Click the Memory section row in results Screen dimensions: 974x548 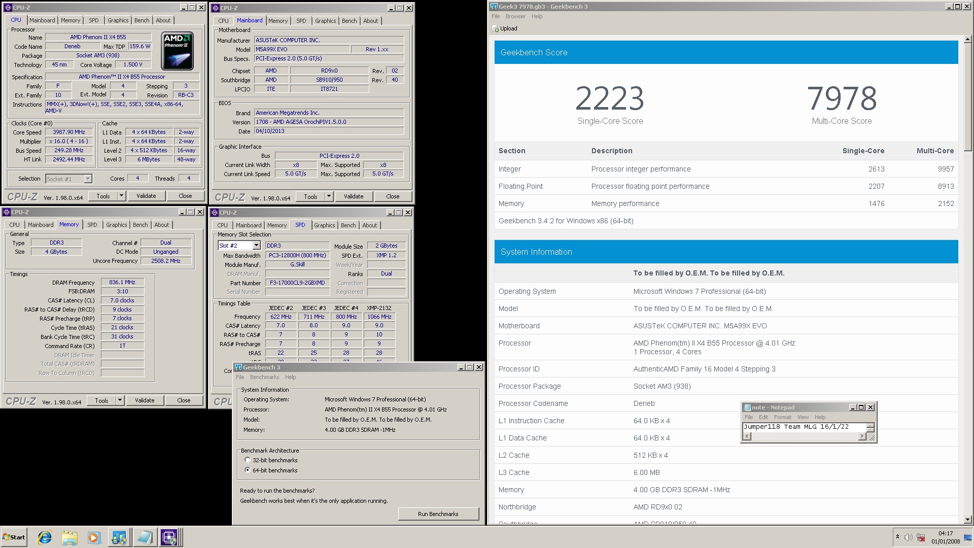pyautogui.click(x=726, y=203)
